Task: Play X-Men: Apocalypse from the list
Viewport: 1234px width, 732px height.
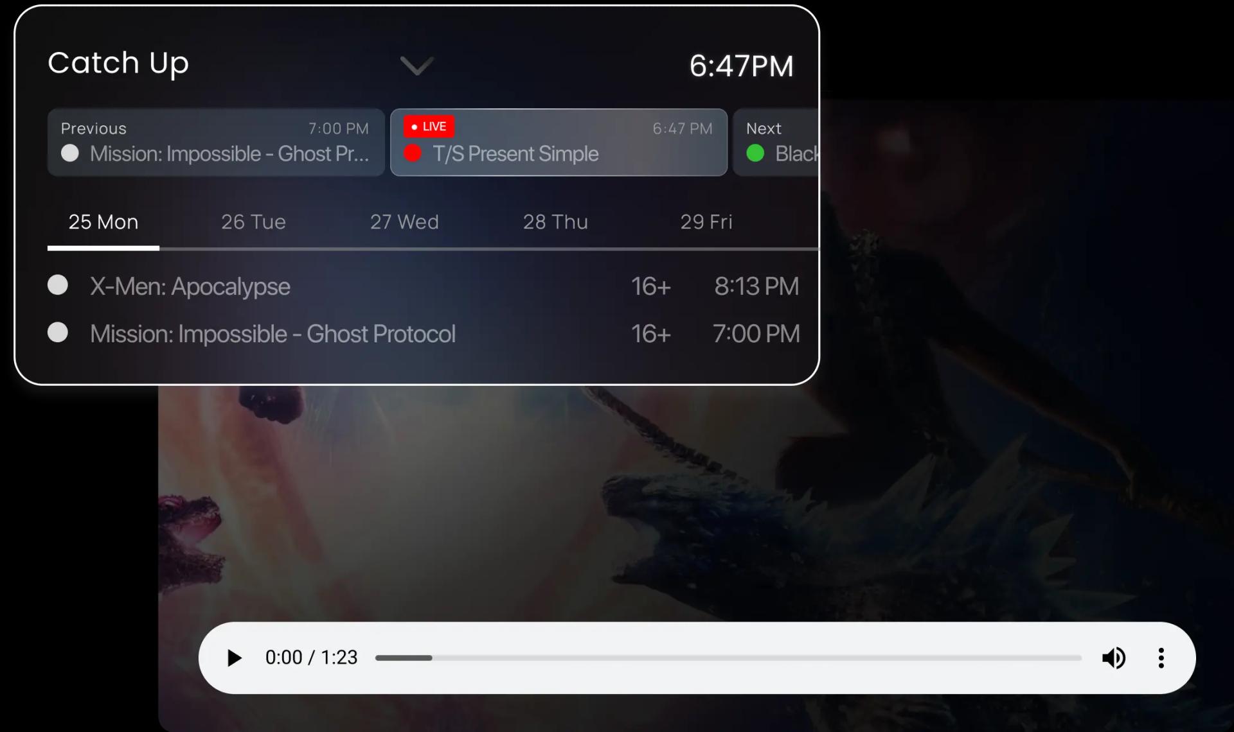Action: coord(424,286)
